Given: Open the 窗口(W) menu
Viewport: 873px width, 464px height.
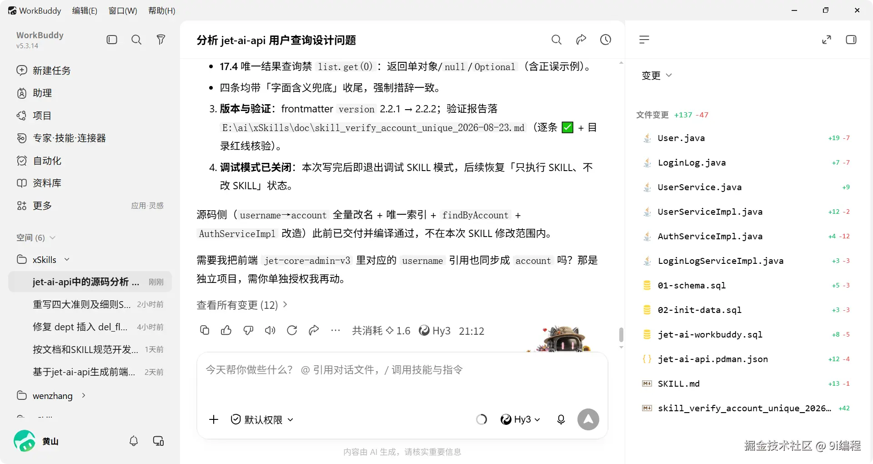Looking at the screenshot, I should [x=123, y=10].
